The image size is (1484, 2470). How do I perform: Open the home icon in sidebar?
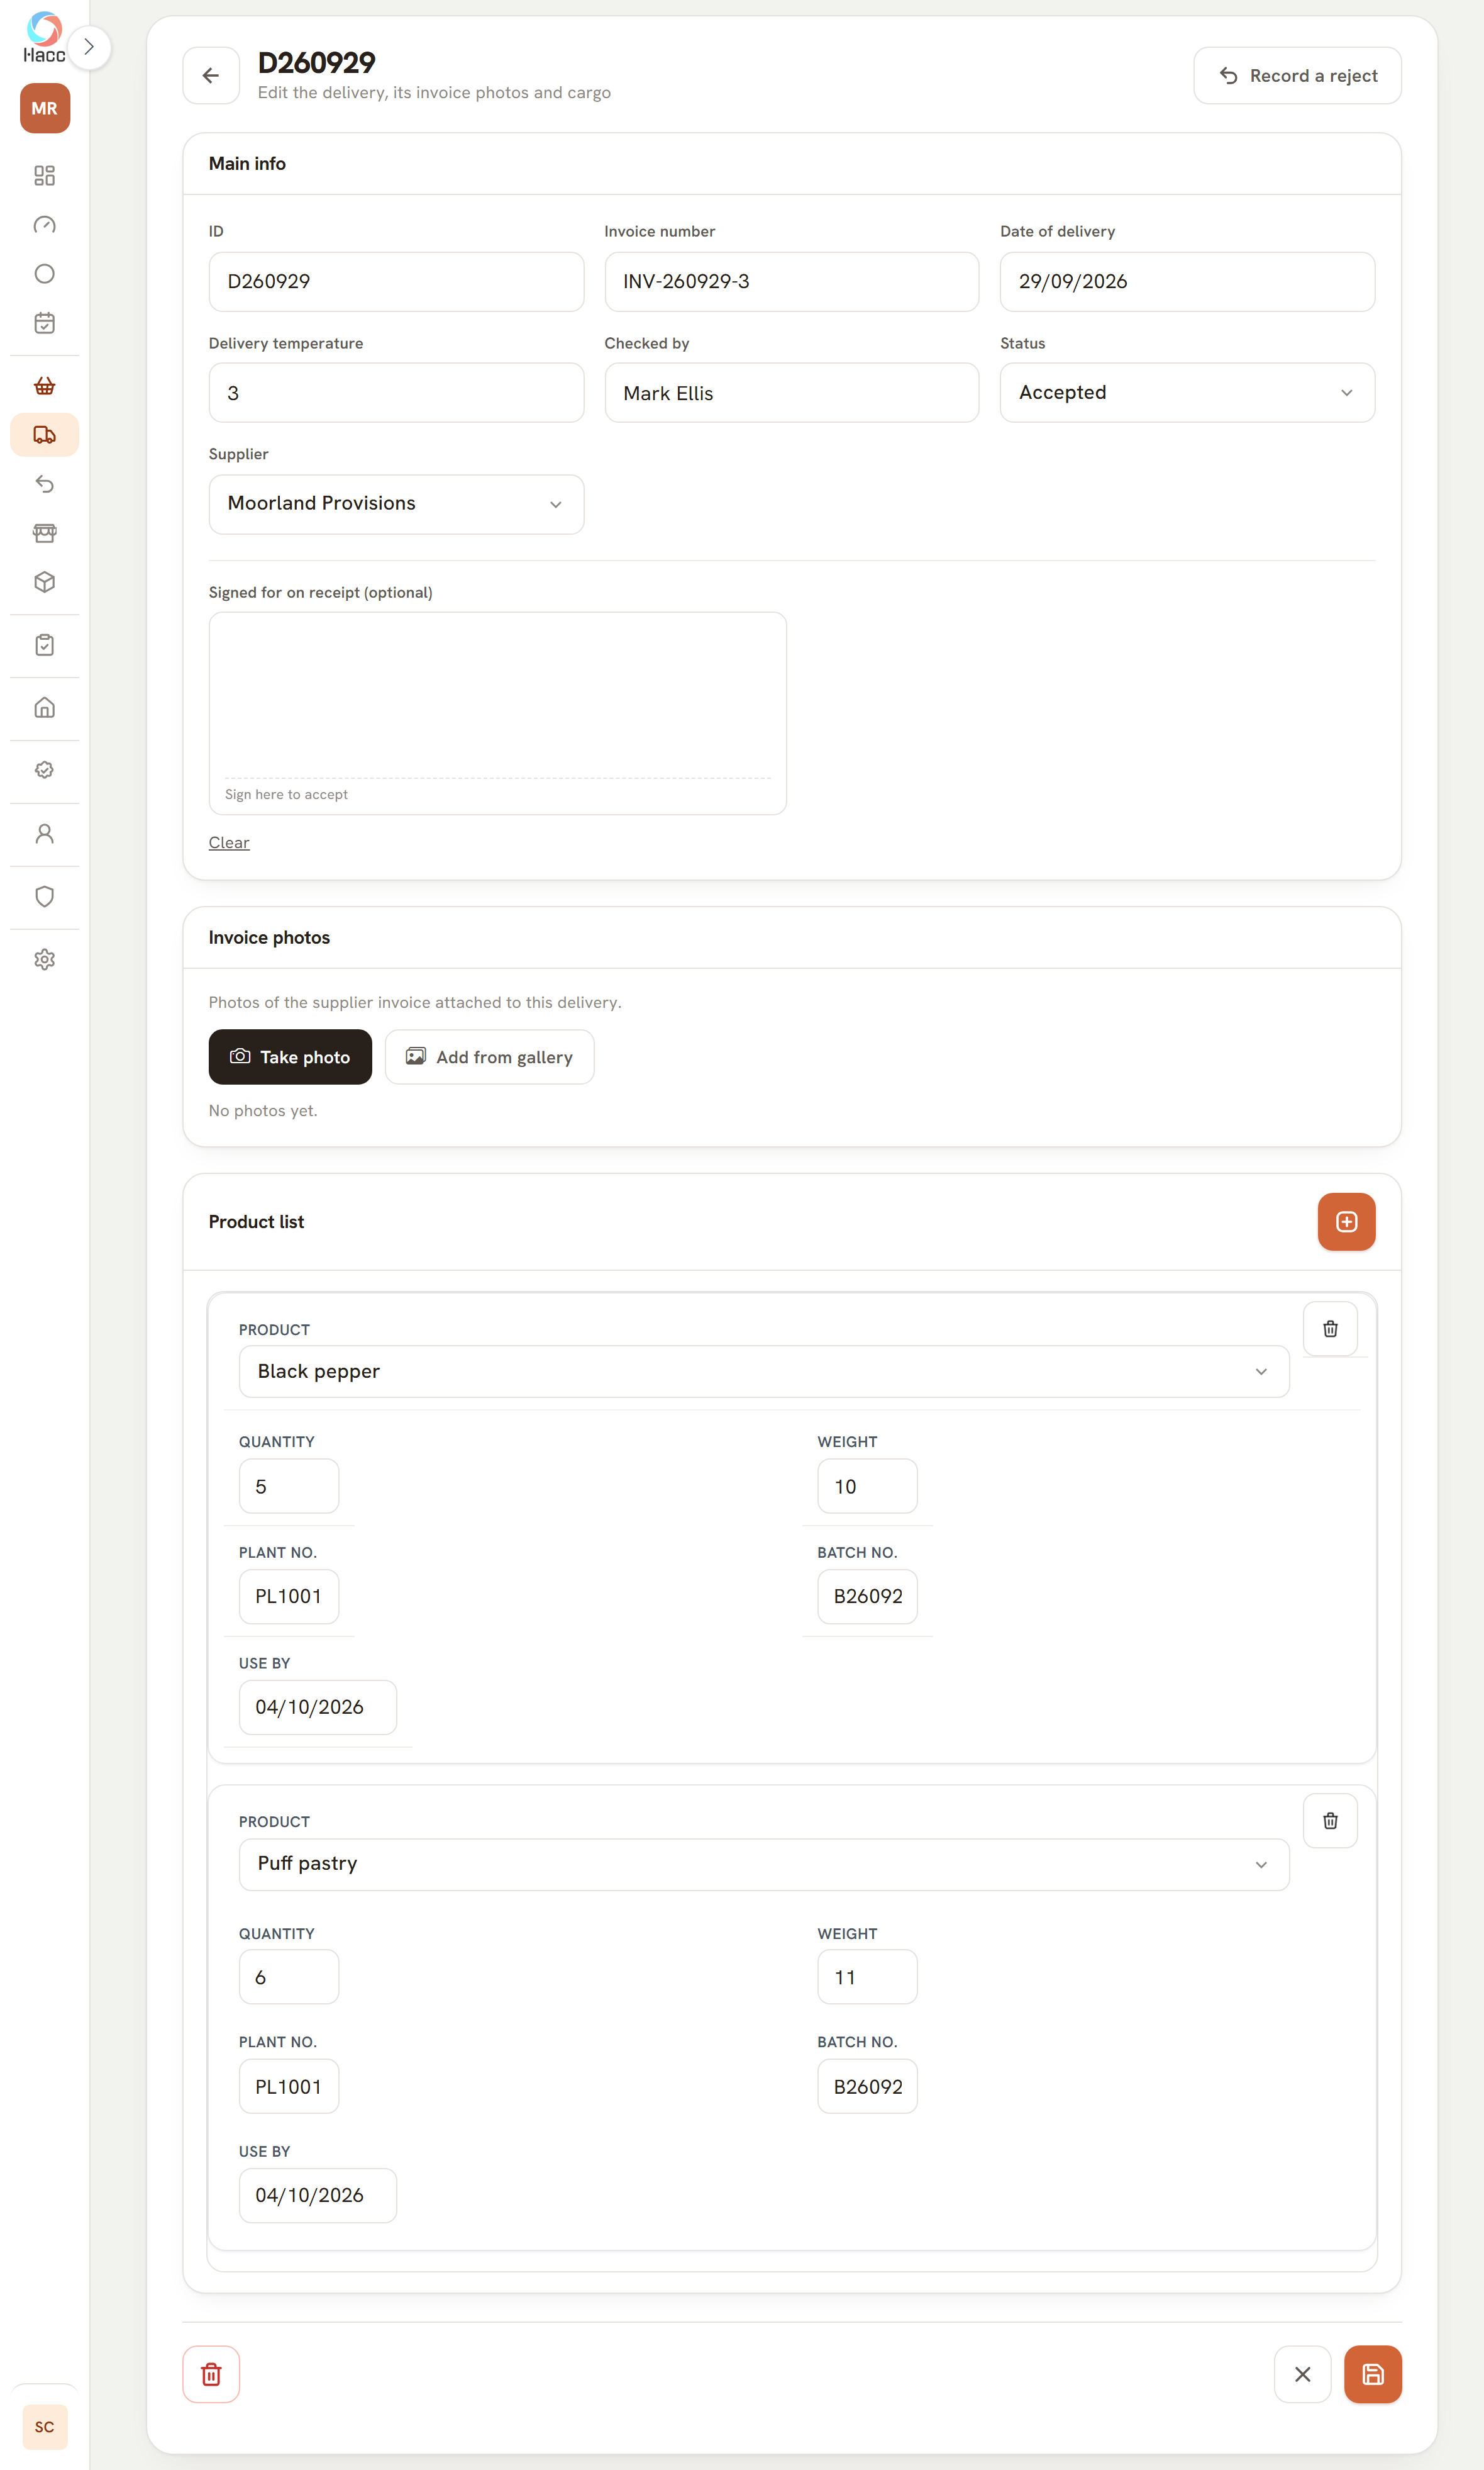(x=45, y=708)
